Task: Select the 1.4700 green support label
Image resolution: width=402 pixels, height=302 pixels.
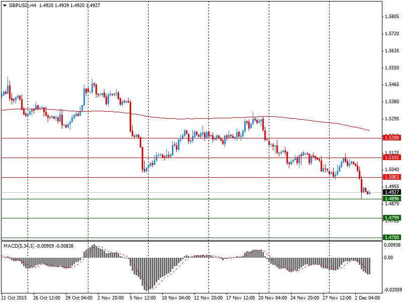Action: [391, 237]
